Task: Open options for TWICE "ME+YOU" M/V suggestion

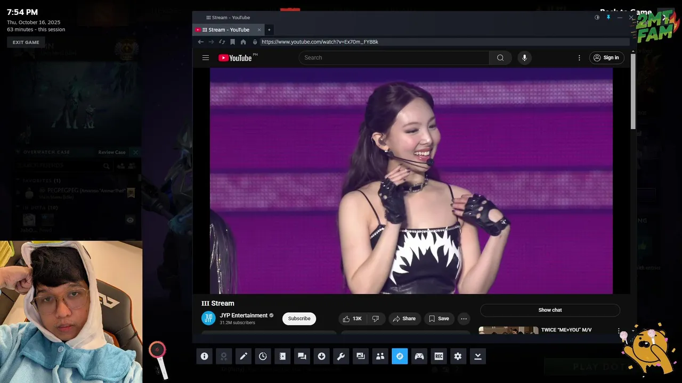Action: pyautogui.click(x=619, y=330)
